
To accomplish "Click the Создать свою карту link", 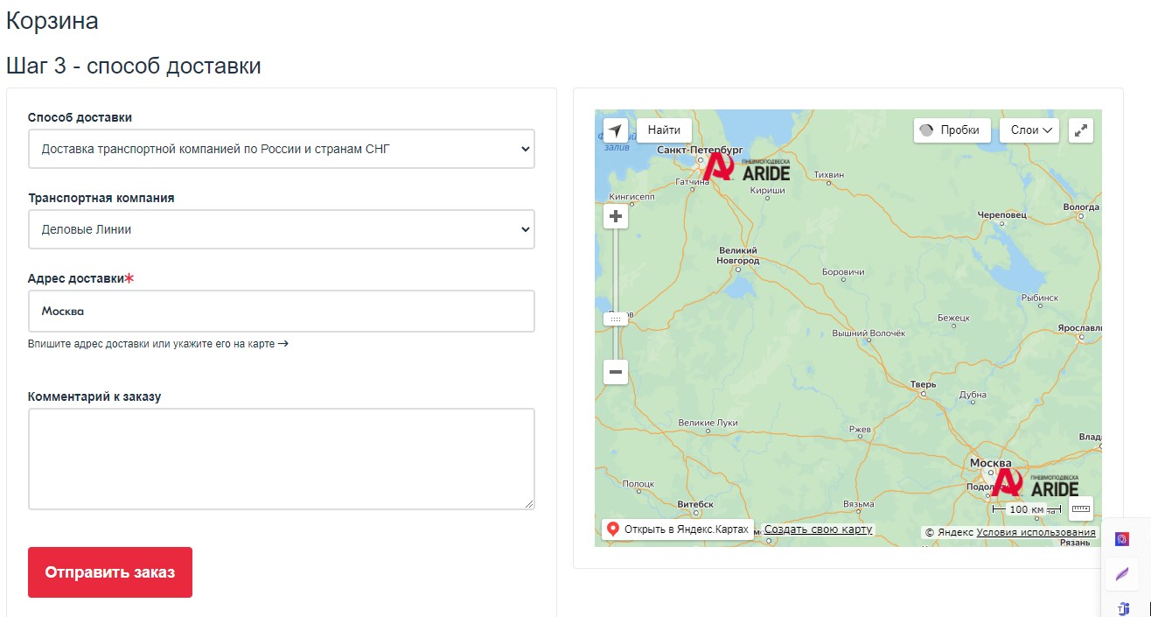I will pos(818,529).
